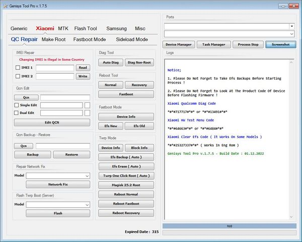Click the IMEI Write button
The height and width of the screenshot is (242, 302).
click(x=83, y=76)
